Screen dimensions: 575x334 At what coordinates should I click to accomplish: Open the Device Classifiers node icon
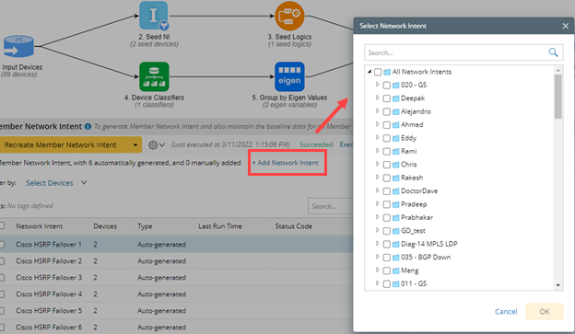[154, 76]
